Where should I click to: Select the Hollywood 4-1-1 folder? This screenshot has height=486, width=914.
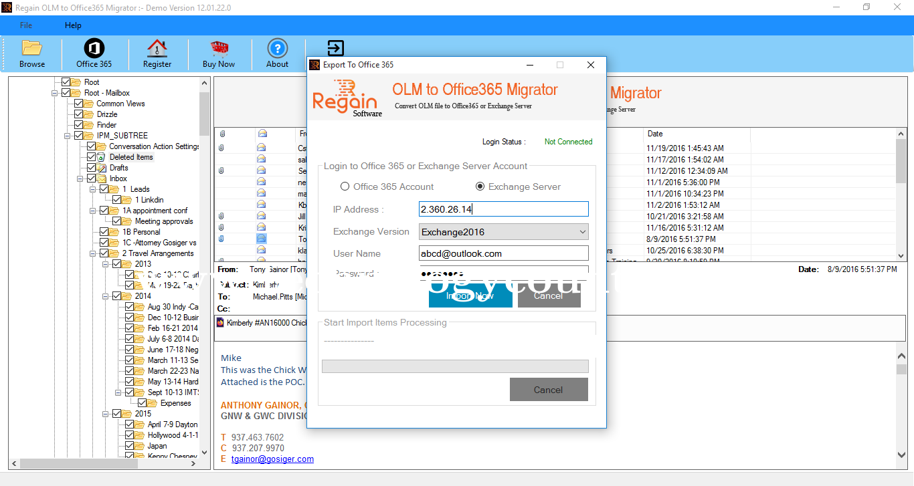coord(173,435)
